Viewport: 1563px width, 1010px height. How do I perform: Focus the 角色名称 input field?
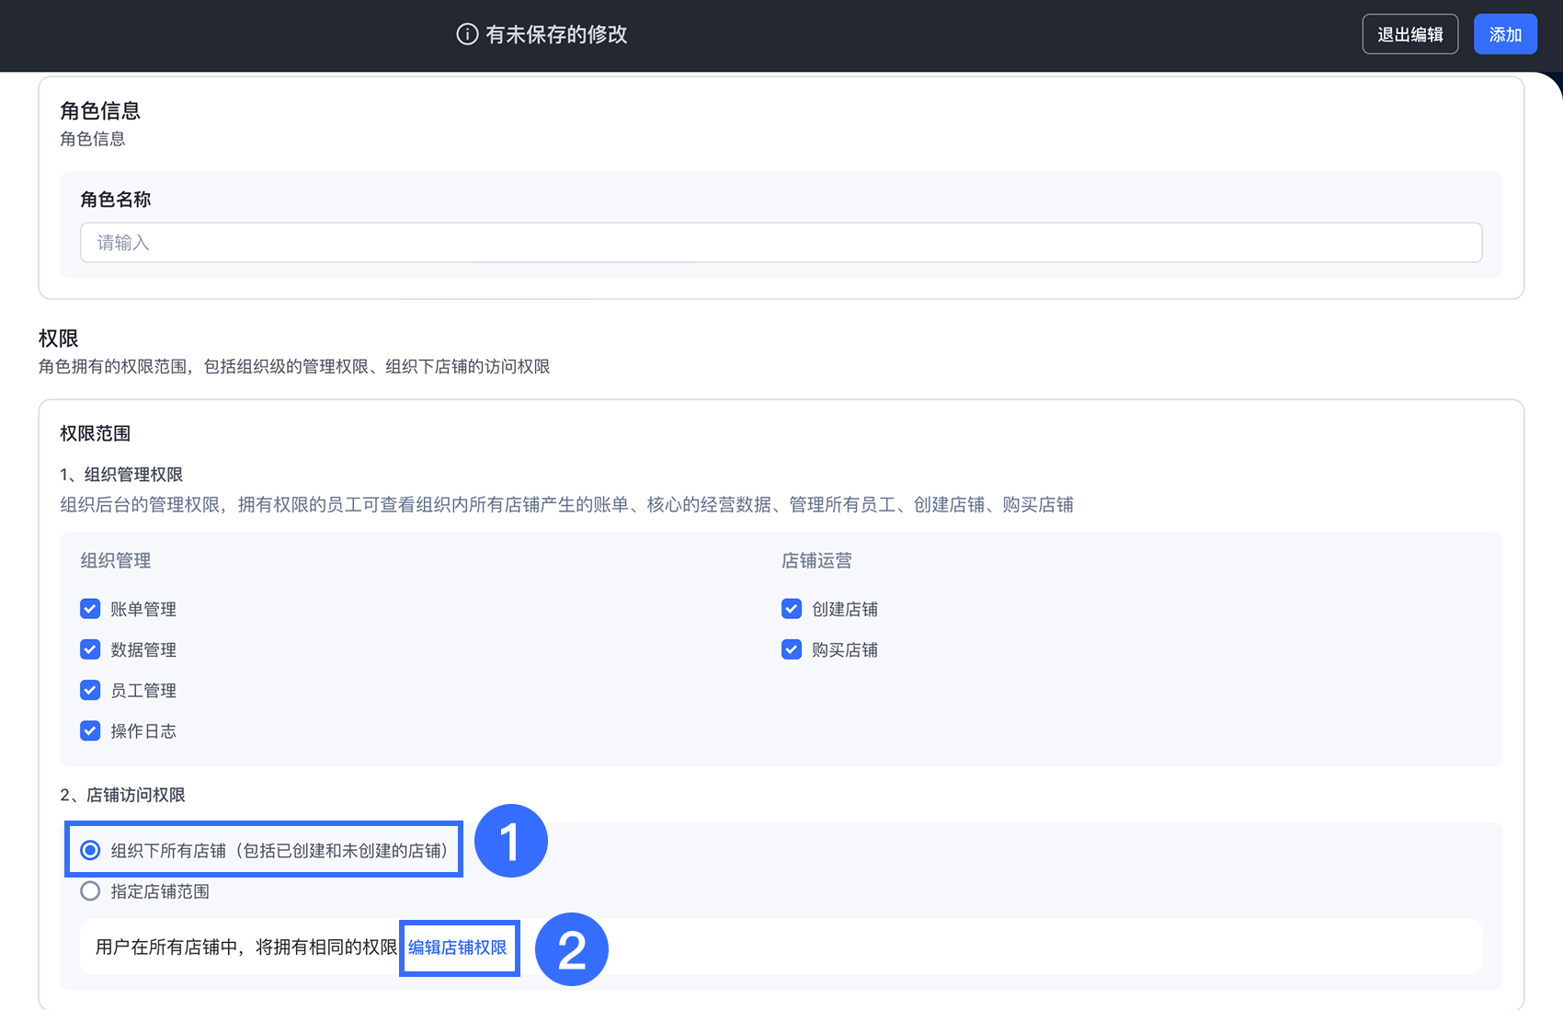pos(781,243)
